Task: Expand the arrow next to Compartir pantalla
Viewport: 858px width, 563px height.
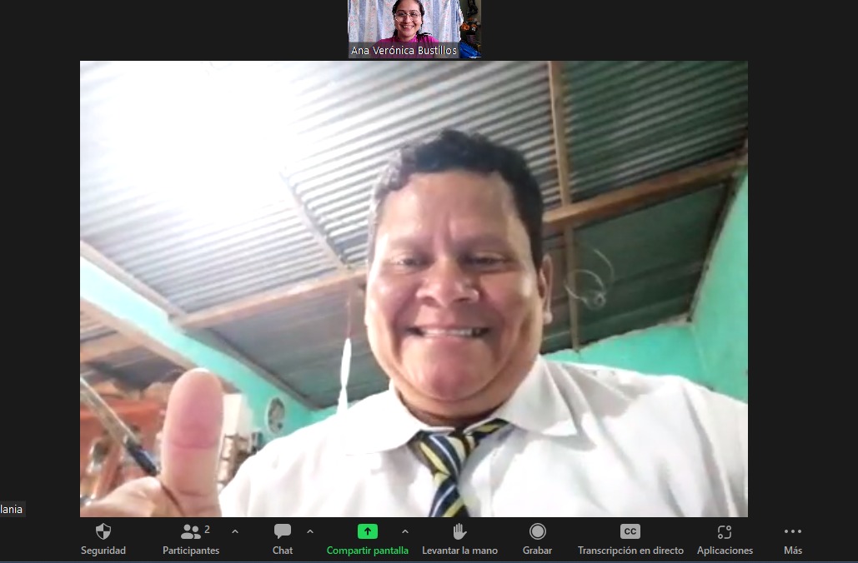Action: (405, 531)
